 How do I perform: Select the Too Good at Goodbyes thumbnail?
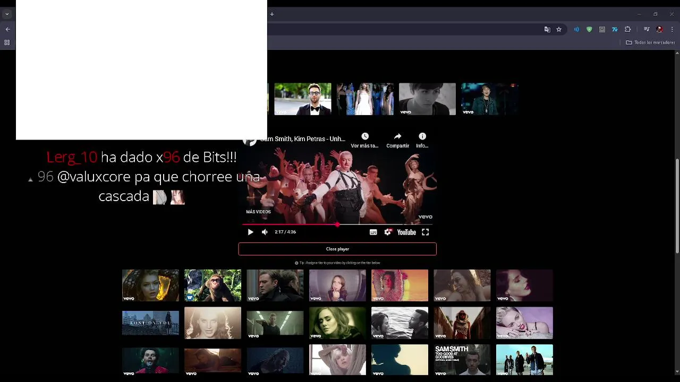pos(462,360)
